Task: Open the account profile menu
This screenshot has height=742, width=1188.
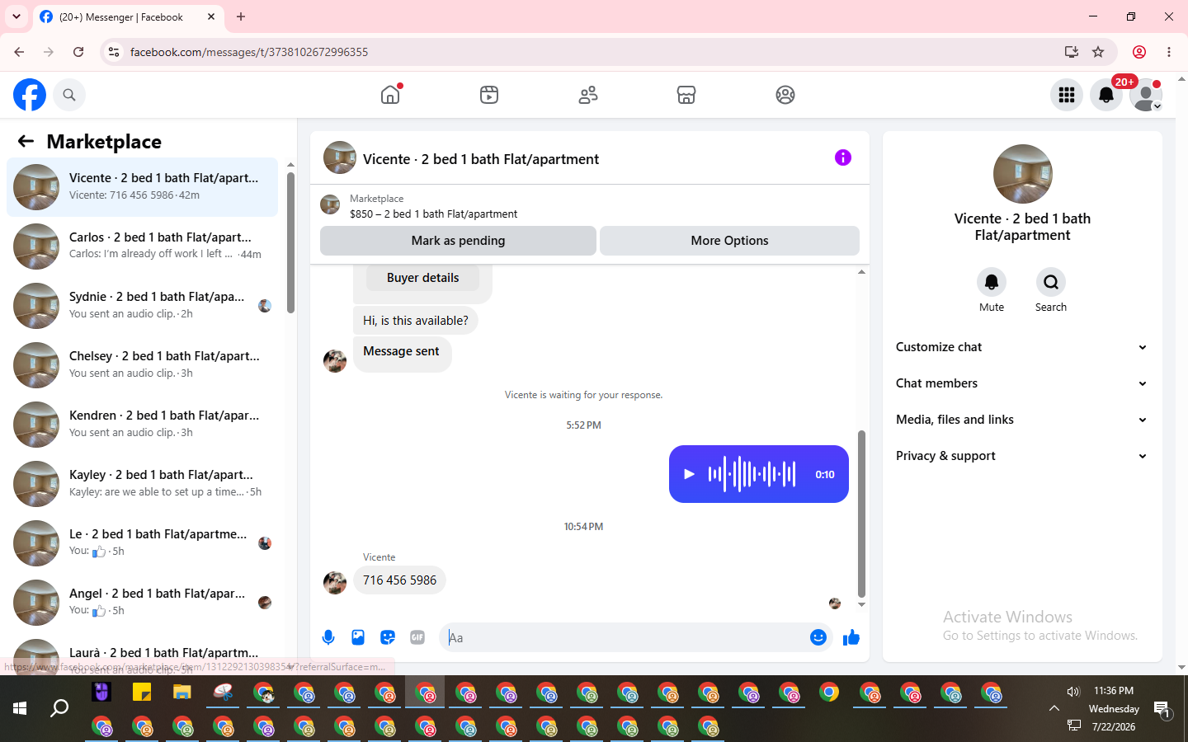Action: click(1146, 95)
